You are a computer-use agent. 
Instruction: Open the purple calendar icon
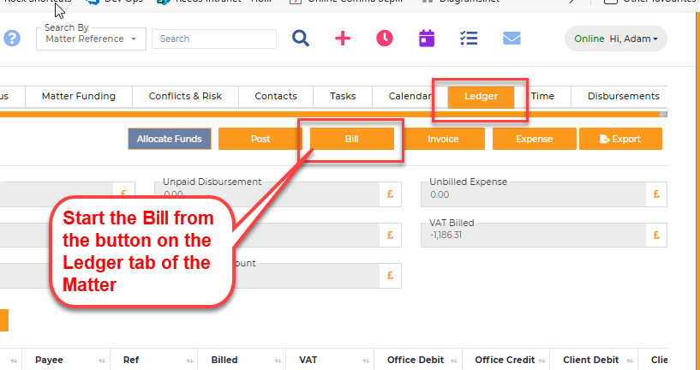[x=427, y=39]
